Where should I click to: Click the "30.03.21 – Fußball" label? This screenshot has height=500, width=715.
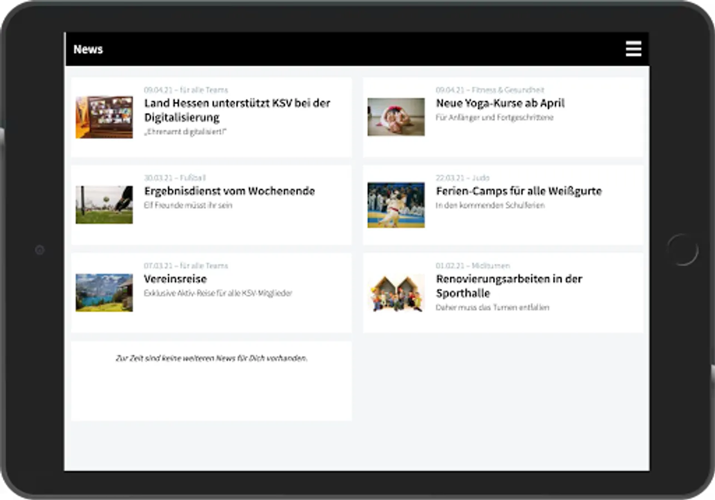[175, 178]
